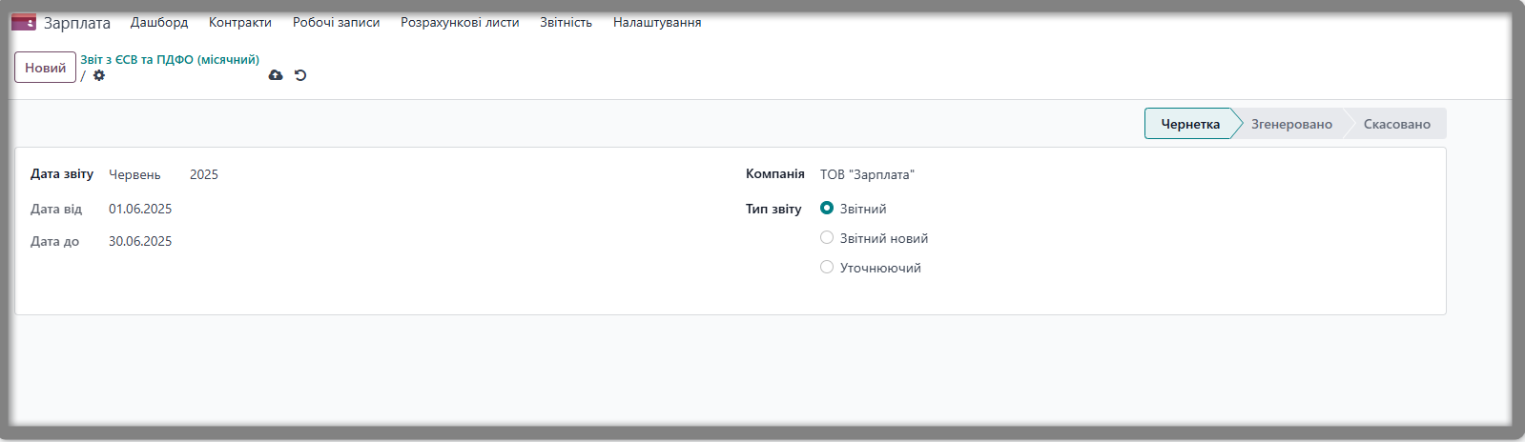Viewport: 1525px width, 442px height.
Task: Open the gear actions menu icon
Action: click(99, 75)
